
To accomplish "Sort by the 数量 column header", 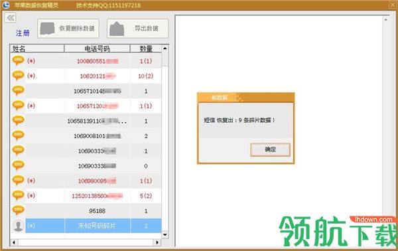I will coord(146,48).
